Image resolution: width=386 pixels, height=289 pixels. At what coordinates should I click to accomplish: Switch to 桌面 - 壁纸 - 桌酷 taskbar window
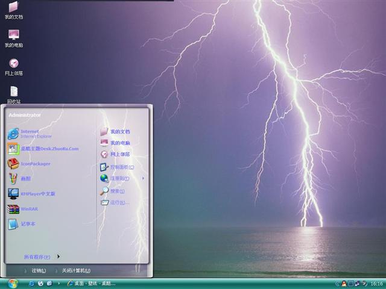(91, 284)
